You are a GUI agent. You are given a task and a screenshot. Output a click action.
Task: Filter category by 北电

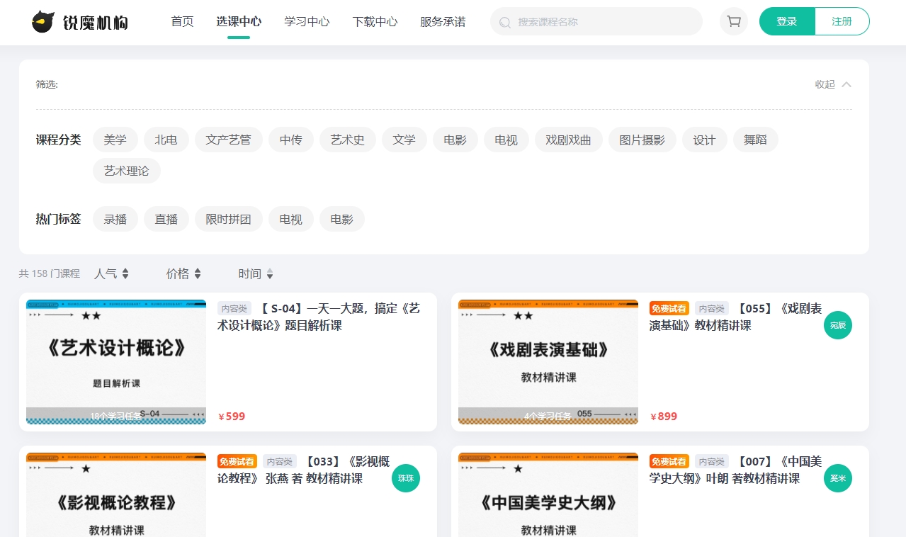tap(166, 140)
